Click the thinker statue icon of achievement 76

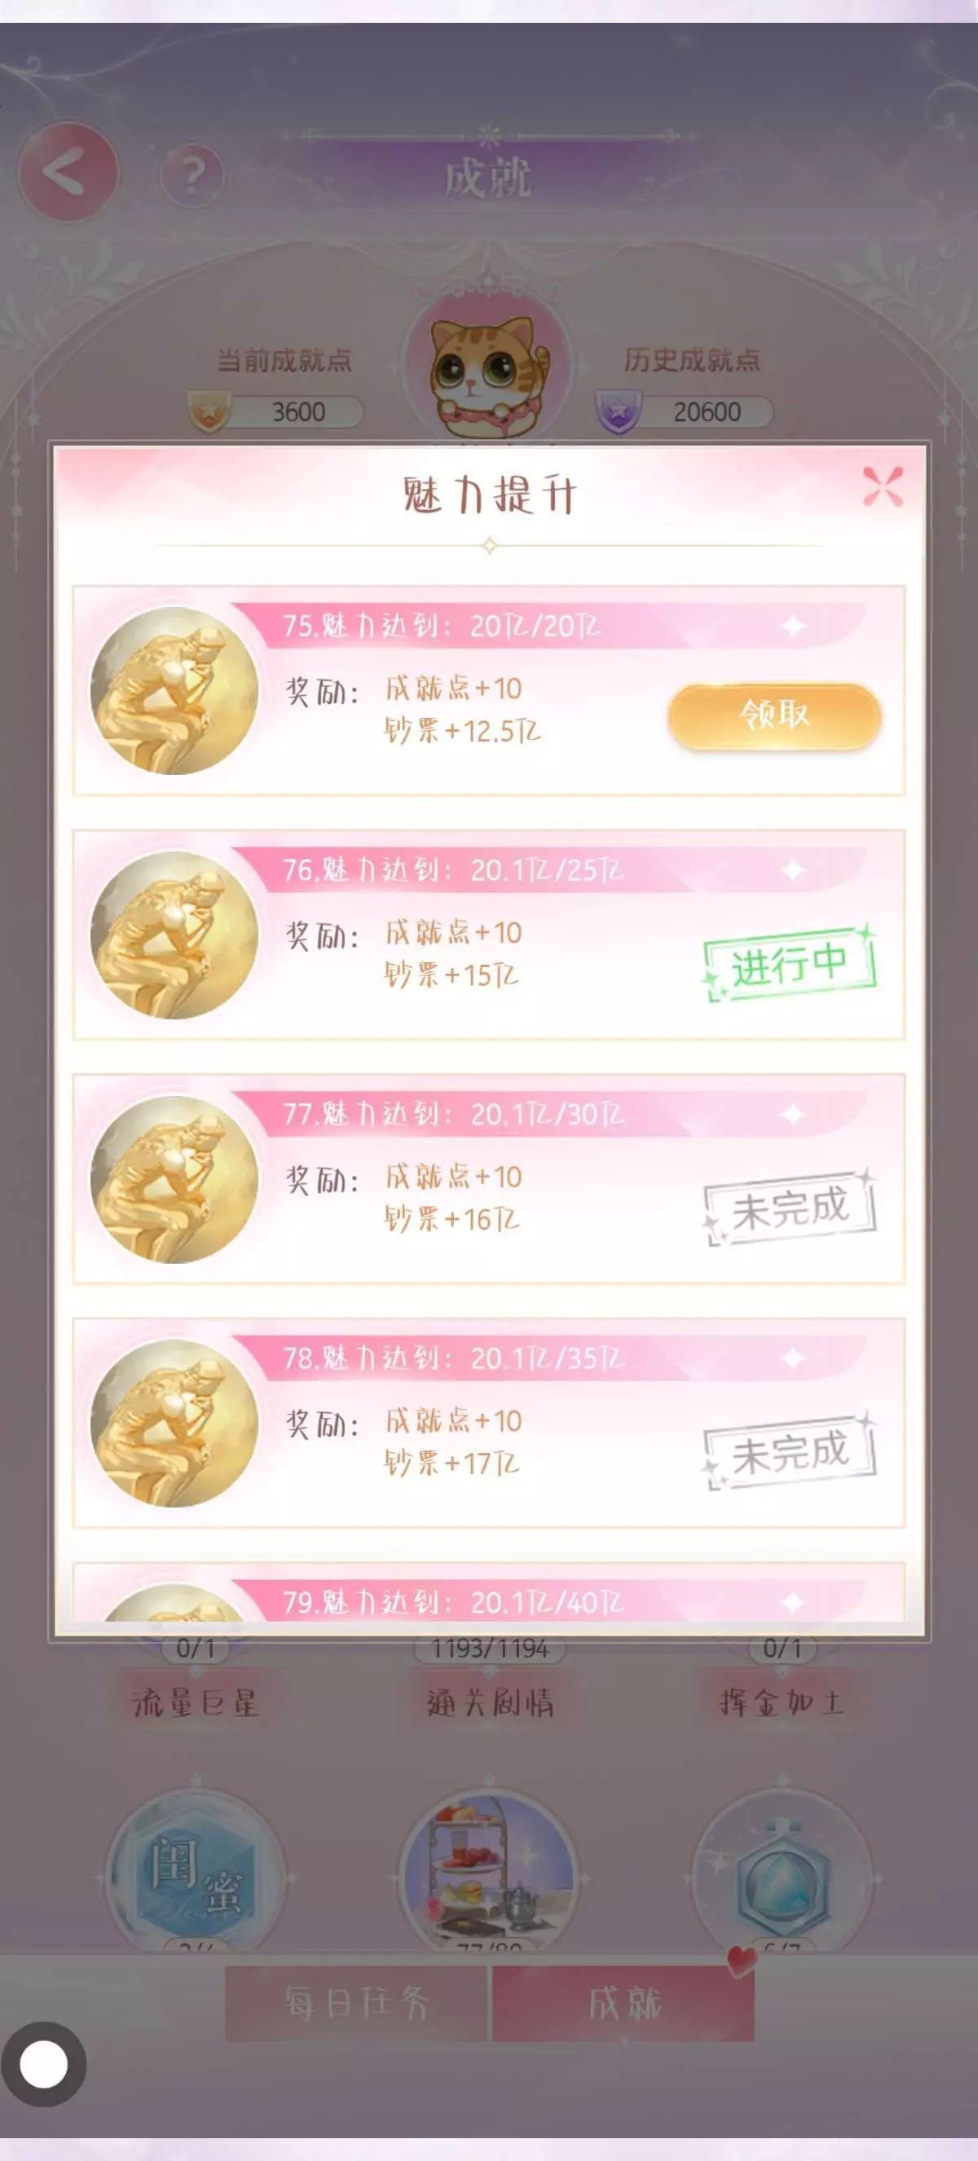174,935
